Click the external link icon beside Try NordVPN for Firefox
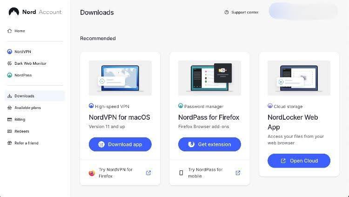This screenshot has height=197, width=349. coord(148,173)
